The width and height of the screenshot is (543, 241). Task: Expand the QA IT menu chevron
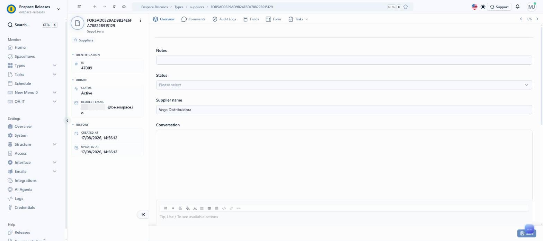pyautogui.click(x=54, y=102)
